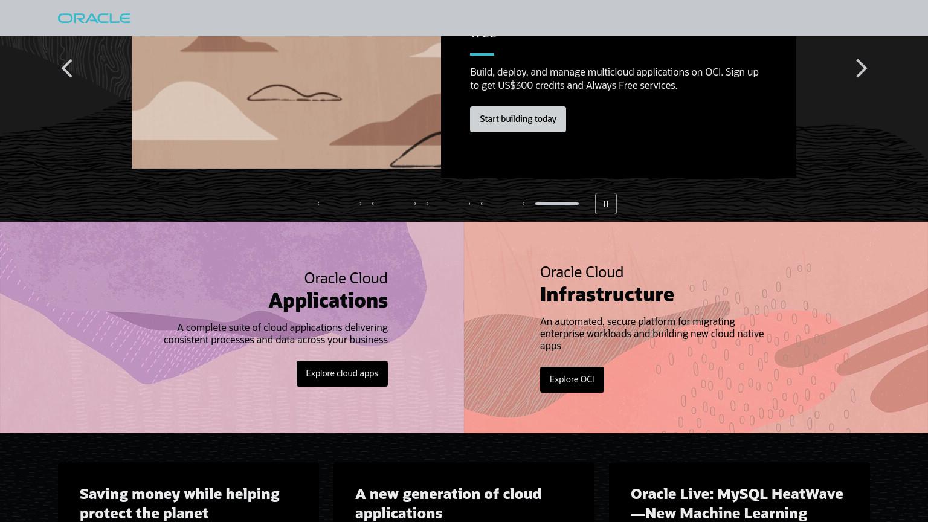Click the Start building today button
928x522 pixels.
(518, 119)
